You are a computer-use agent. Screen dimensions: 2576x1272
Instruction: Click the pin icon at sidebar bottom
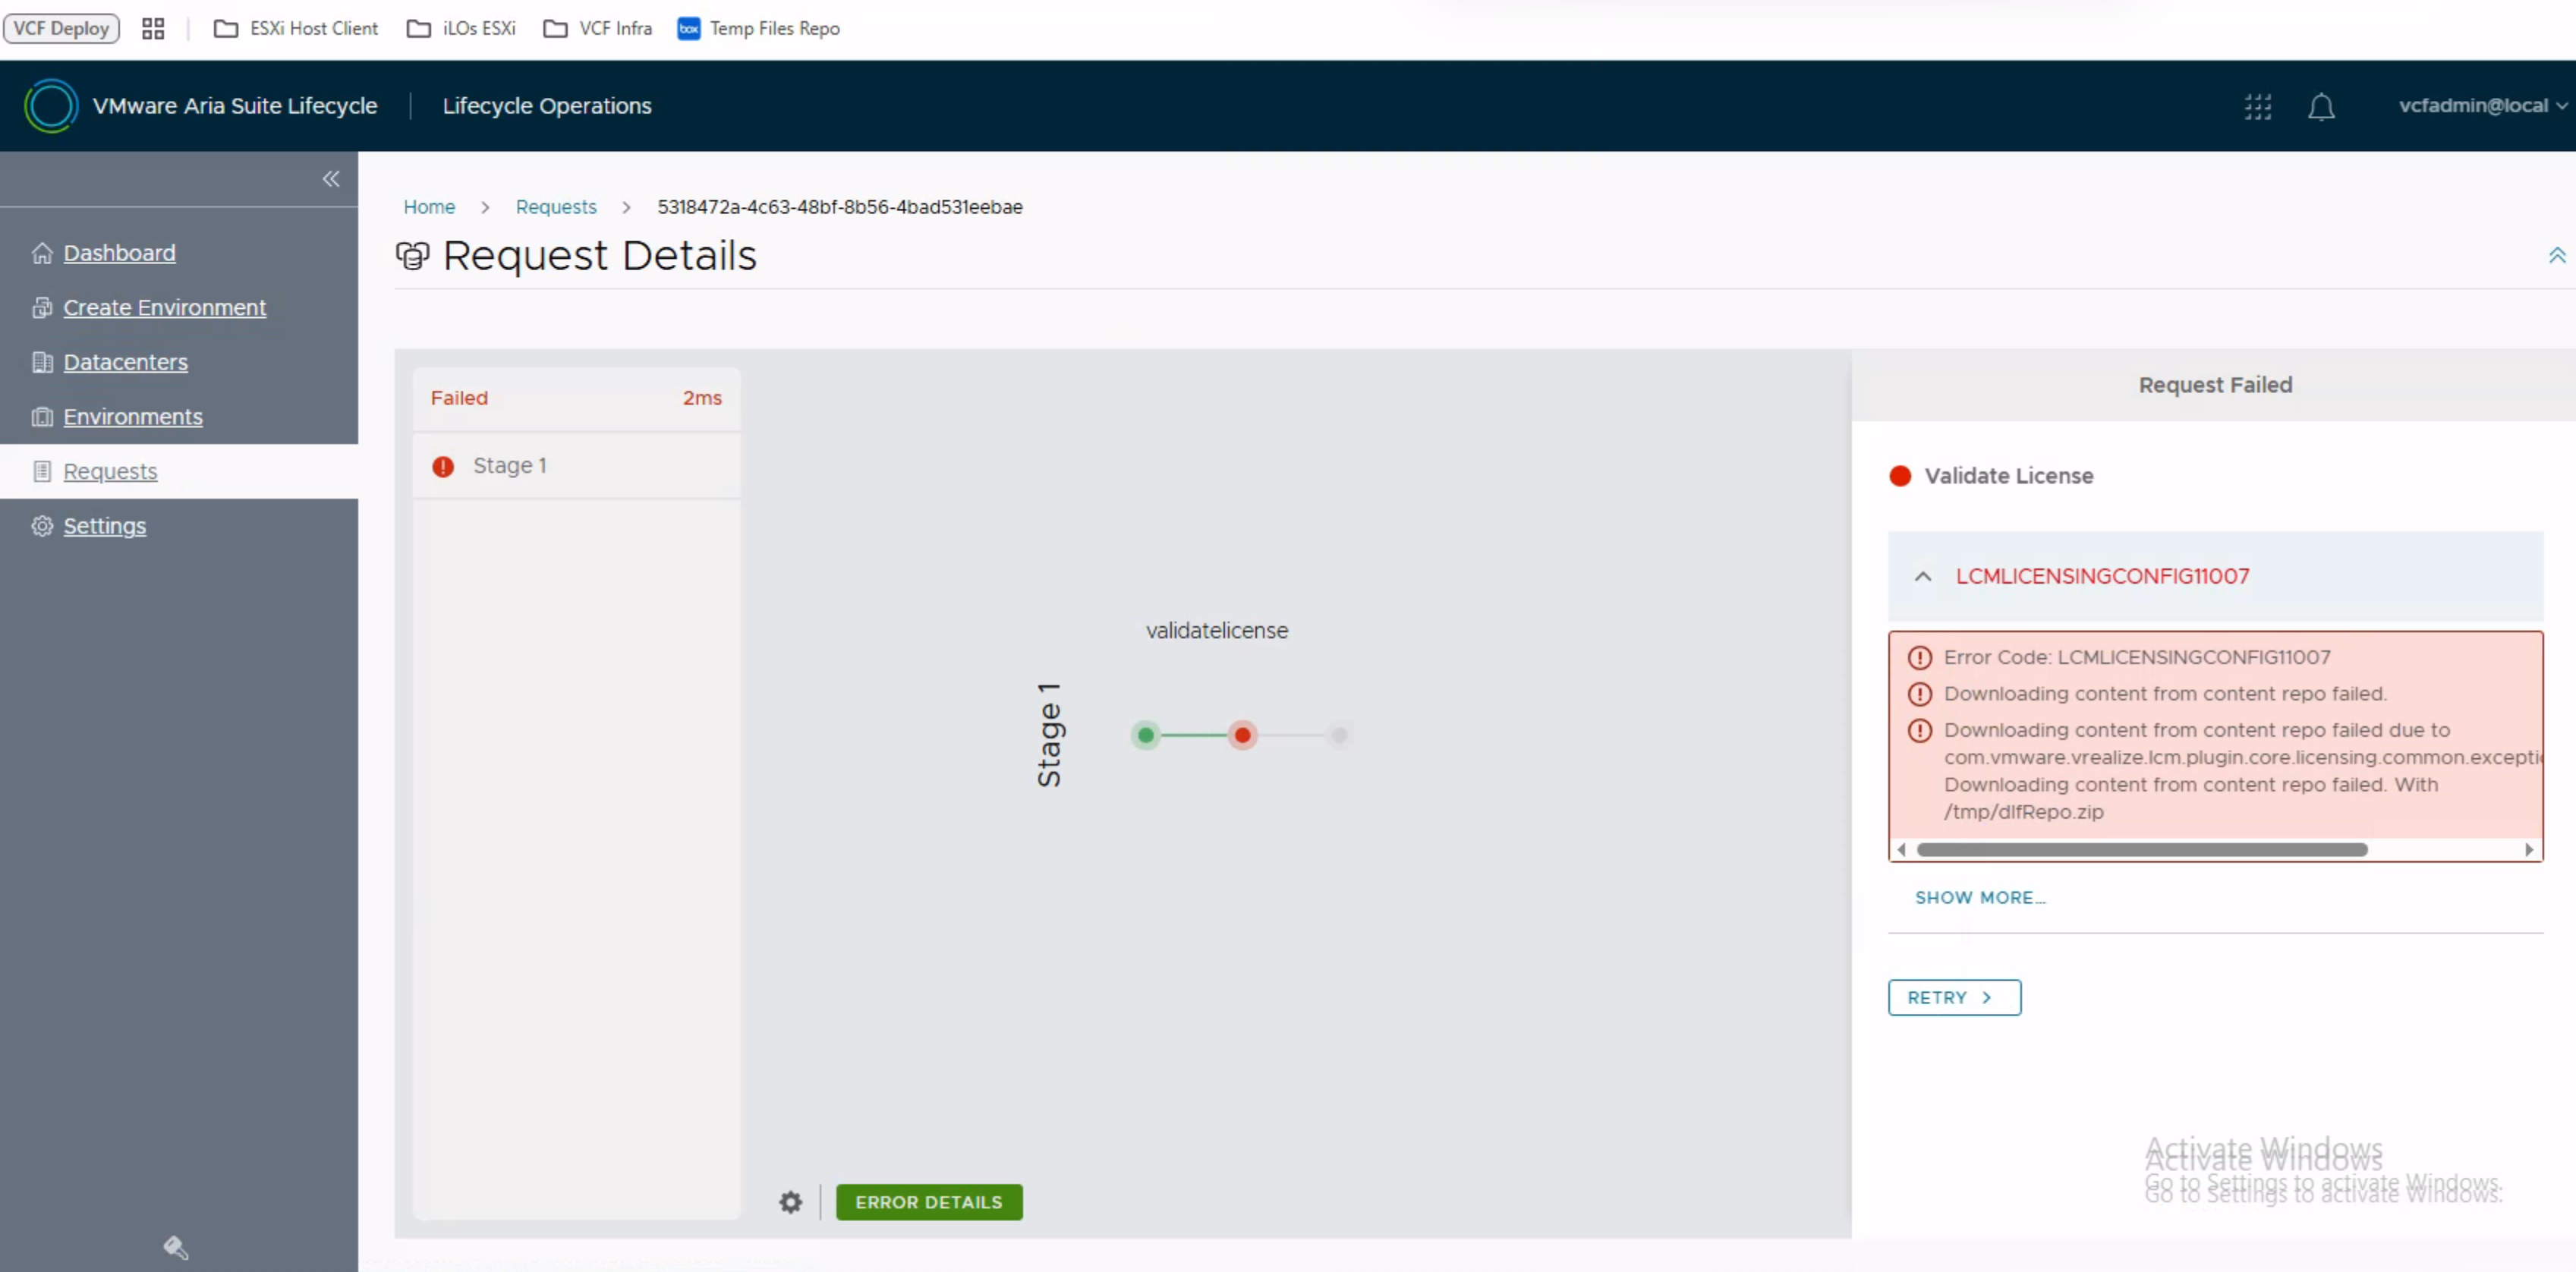click(x=176, y=1247)
